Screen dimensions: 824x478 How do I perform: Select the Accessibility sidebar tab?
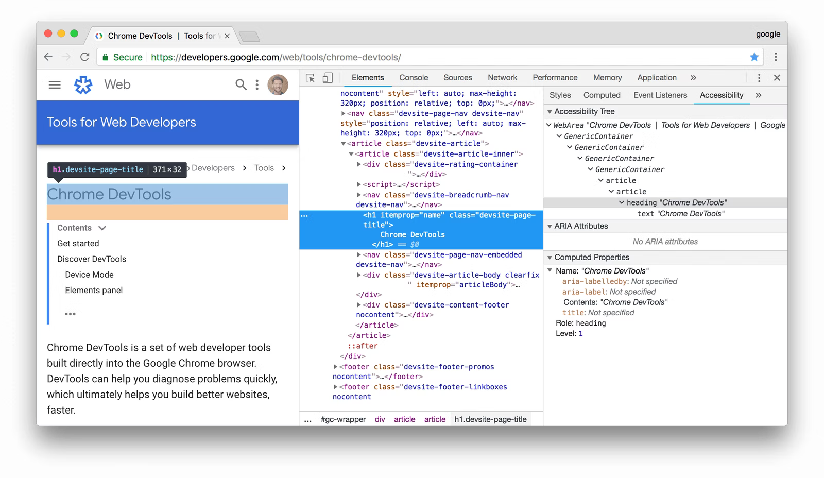click(x=722, y=95)
